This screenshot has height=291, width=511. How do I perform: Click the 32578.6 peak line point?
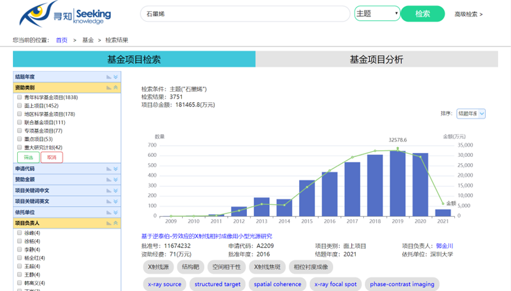click(398, 148)
